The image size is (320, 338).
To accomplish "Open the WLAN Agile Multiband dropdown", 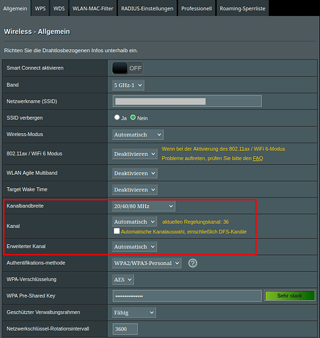I will 134,173.
